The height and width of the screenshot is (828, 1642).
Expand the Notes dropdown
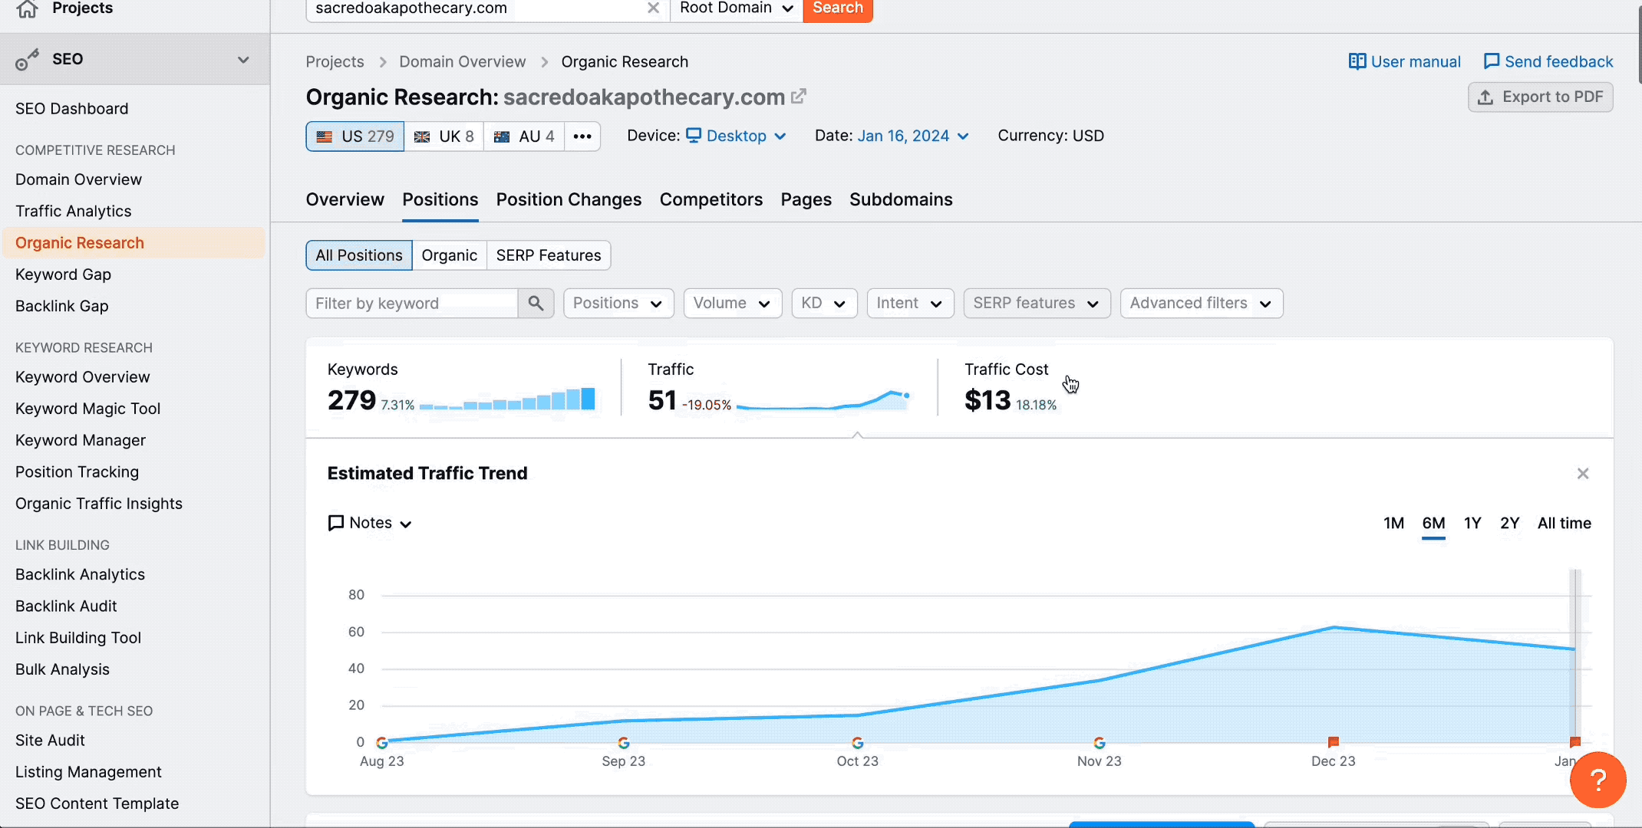click(x=371, y=524)
